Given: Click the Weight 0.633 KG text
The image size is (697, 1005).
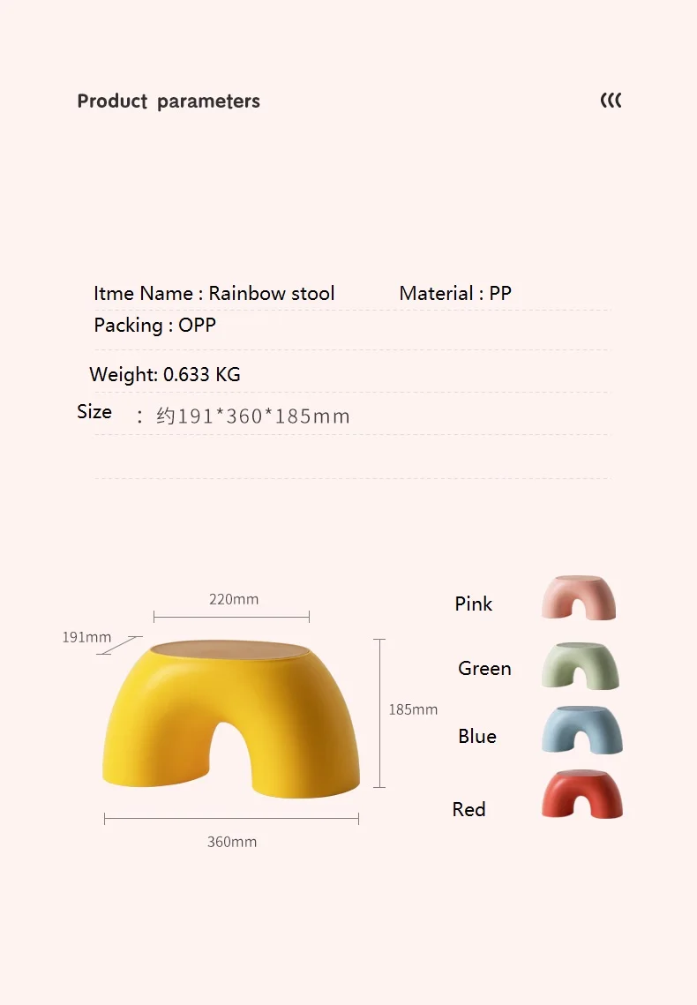Looking at the screenshot, I should click(165, 374).
